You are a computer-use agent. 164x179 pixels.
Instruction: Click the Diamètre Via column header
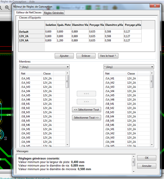[x=80, y=25]
